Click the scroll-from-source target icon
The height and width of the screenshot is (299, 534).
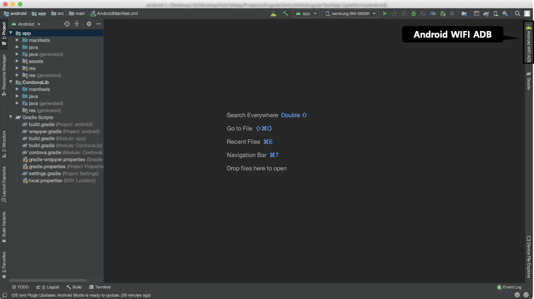point(67,24)
